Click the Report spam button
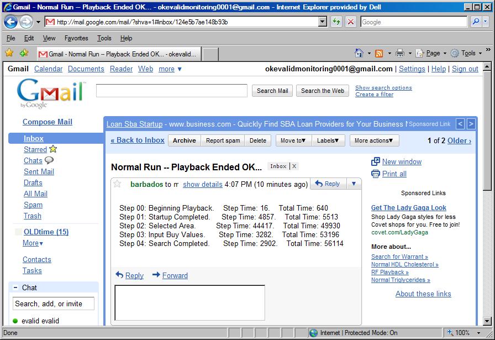The width and height of the screenshot is (495, 340). coord(223,140)
